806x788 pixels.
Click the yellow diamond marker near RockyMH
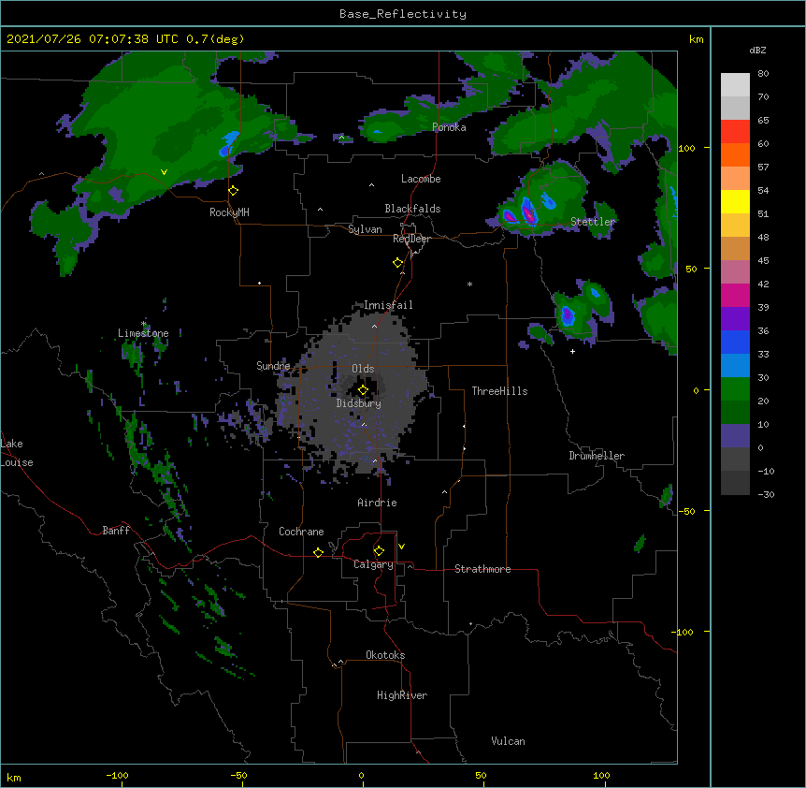click(x=234, y=190)
